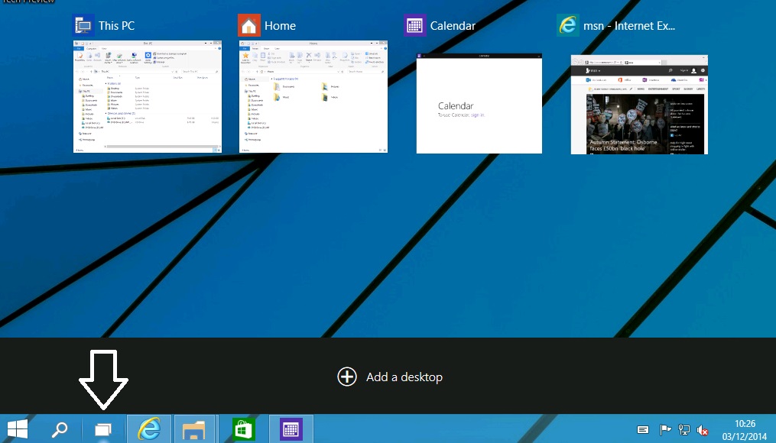Click the Add a desktop button
The width and height of the screenshot is (776, 443).
click(390, 377)
